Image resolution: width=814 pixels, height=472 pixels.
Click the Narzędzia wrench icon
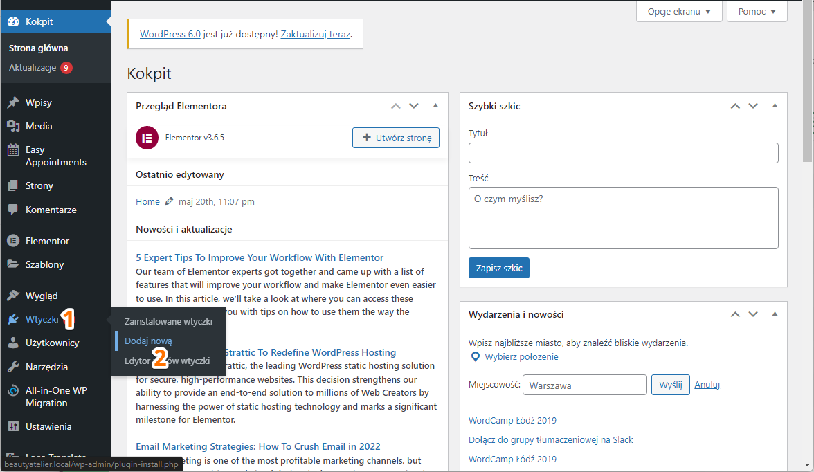(x=13, y=367)
